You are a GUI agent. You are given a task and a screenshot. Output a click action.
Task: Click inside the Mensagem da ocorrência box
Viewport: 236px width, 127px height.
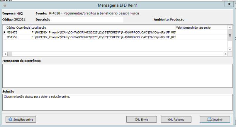pos(117,76)
